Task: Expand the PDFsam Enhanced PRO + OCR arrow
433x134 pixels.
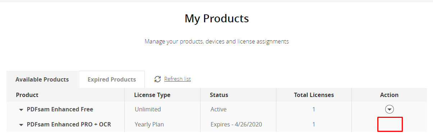Action: 21,125
